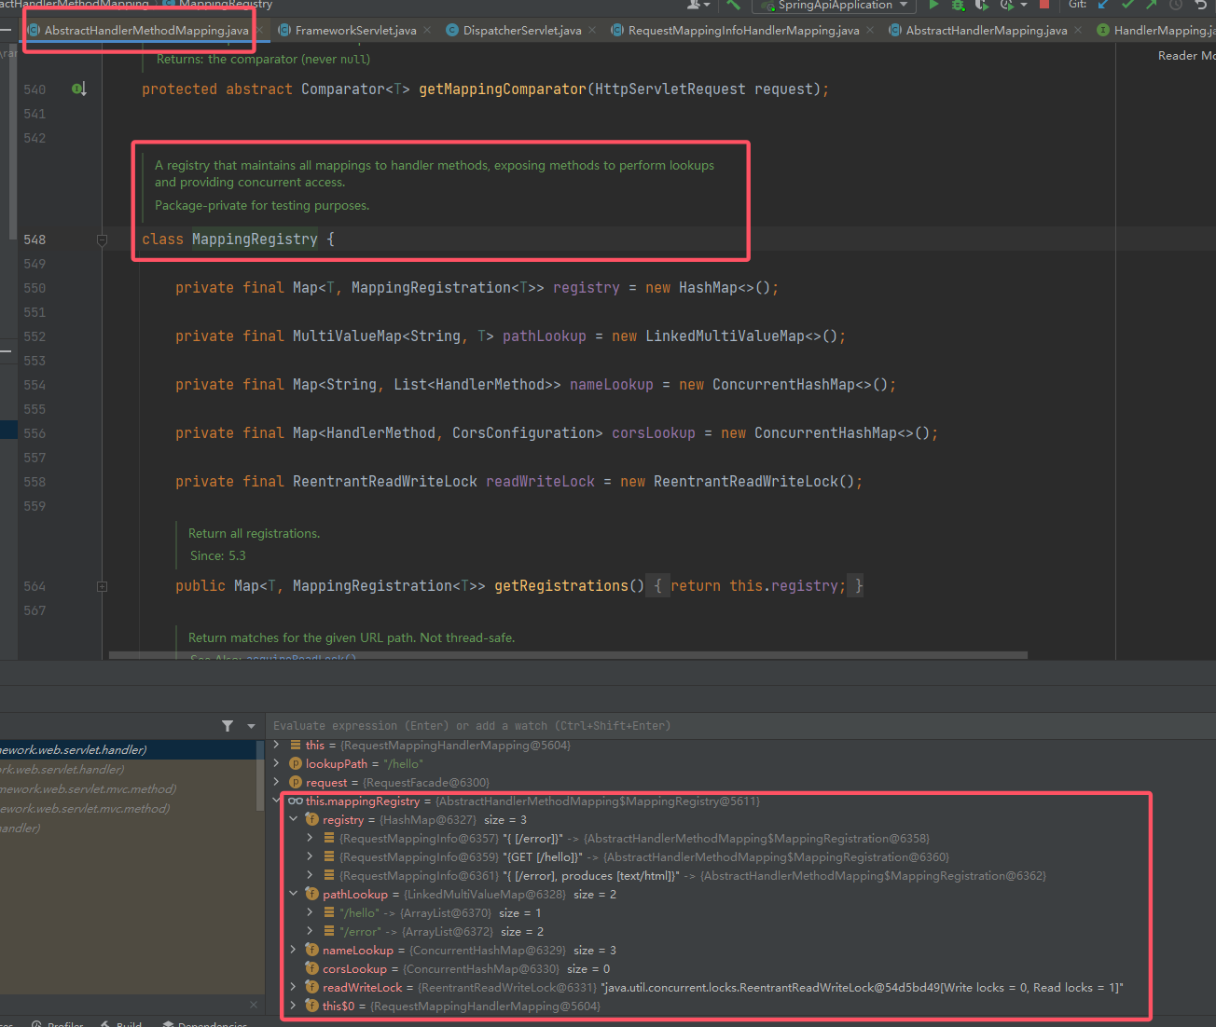Expand the nameLookup ConcurrentHashMap node
The image size is (1216, 1027).
[293, 950]
